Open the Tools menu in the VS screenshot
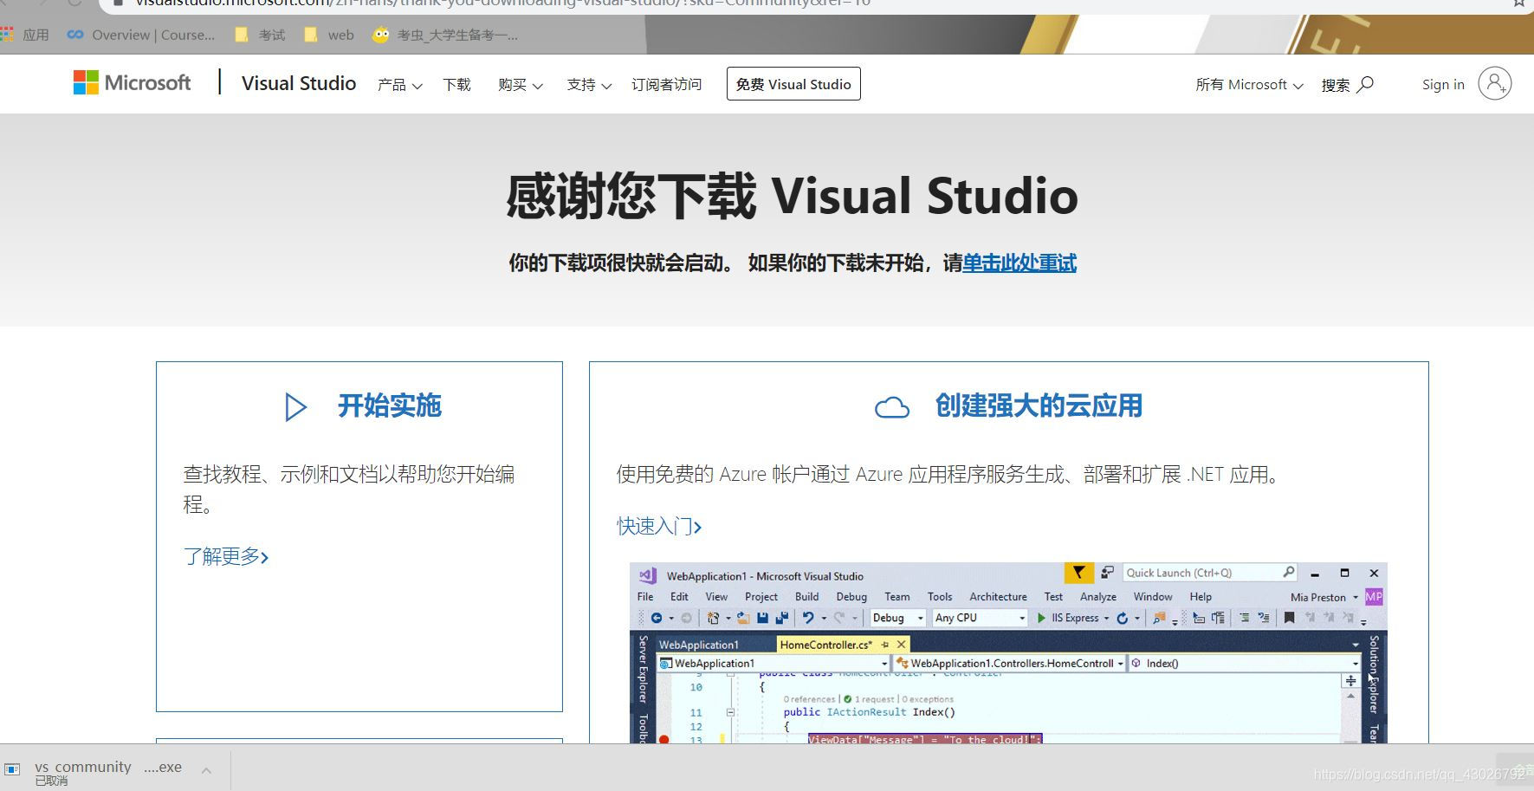 click(x=940, y=597)
